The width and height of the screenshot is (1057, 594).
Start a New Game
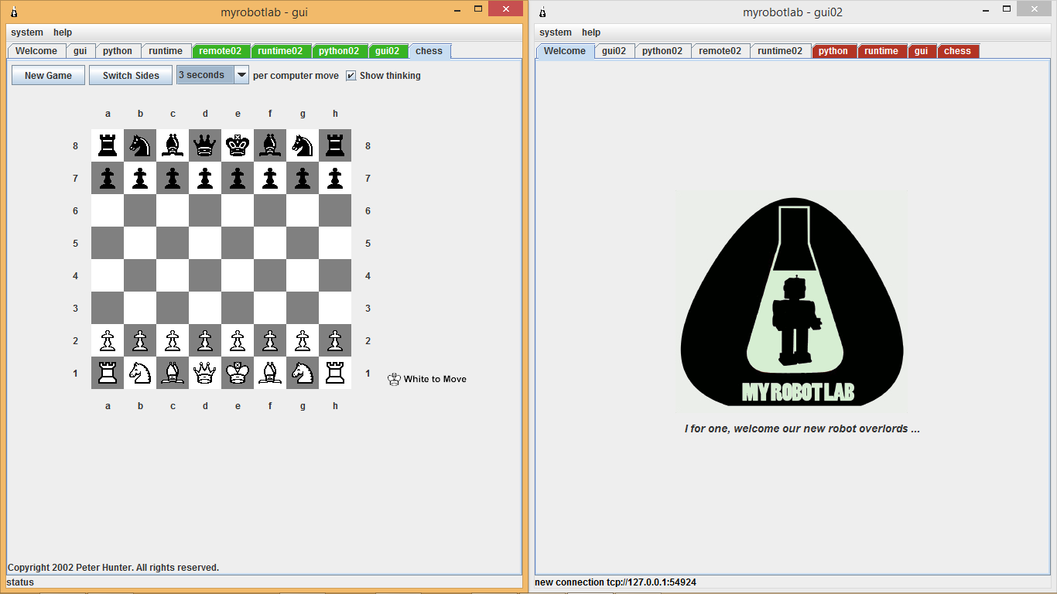pyautogui.click(x=48, y=75)
